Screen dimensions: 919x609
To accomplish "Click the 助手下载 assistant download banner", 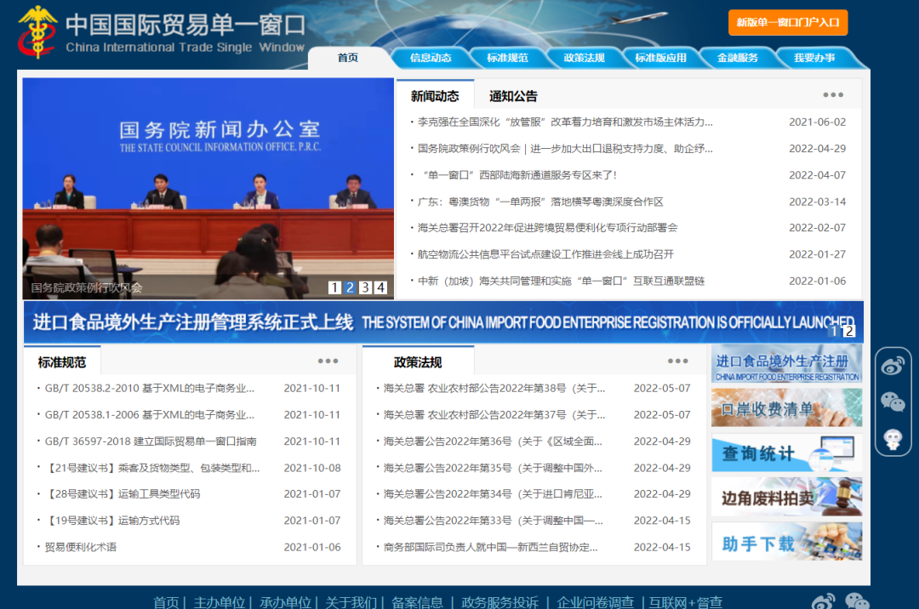I will pyautogui.click(x=785, y=541).
